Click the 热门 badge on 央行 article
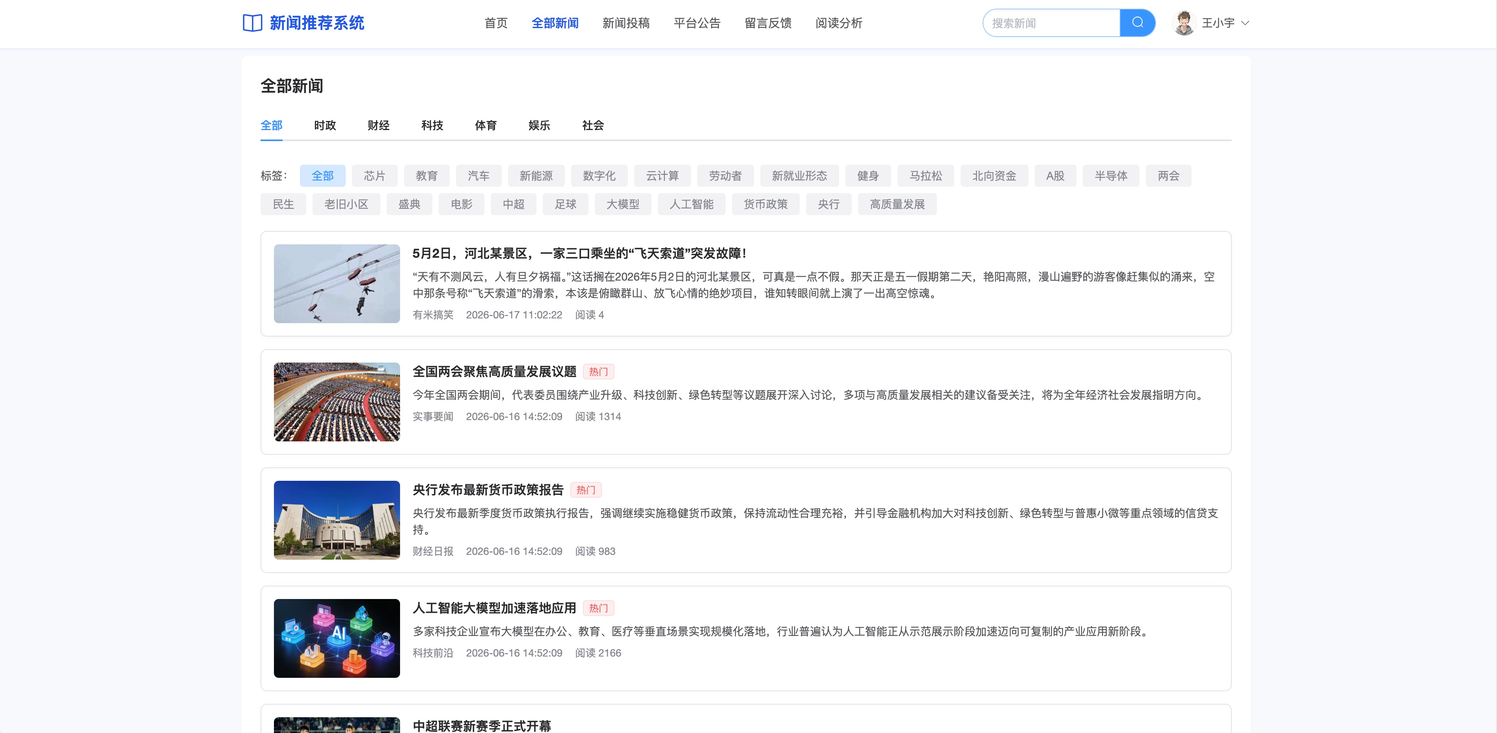This screenshot has width=1497, height=733. [586, 489]
